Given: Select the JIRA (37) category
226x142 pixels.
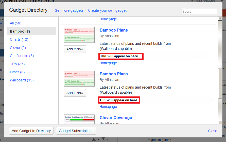Looking at the screenshot, I should 17,64.
